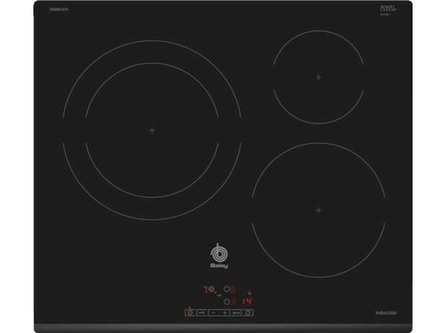446x333 pixels.
Task: Click the center cross of small top-right zone
Action: 318,77
